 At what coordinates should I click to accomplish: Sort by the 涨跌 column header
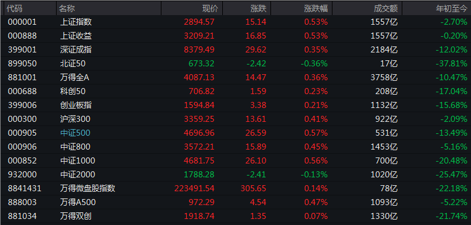point(246,8)
